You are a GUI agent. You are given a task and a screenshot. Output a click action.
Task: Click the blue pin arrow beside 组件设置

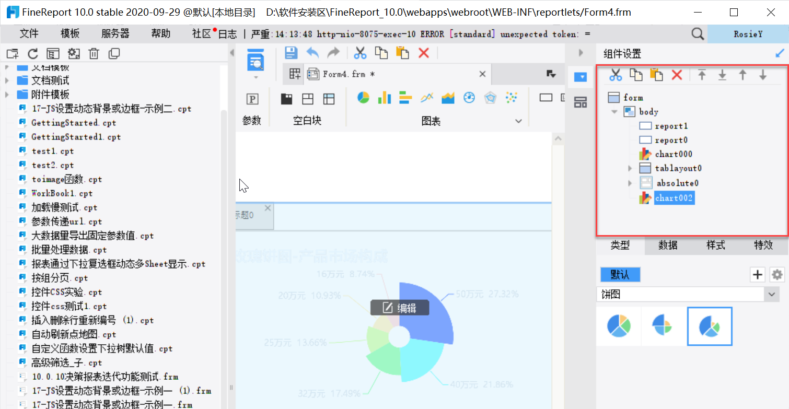[x=780, y=53]
